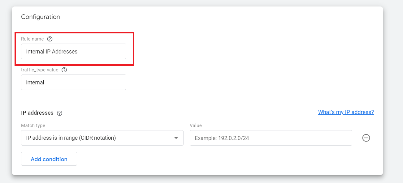Click the question mark after IP addresses heading
This screenshot has width=403, height=183.
(x=59, y=113)
